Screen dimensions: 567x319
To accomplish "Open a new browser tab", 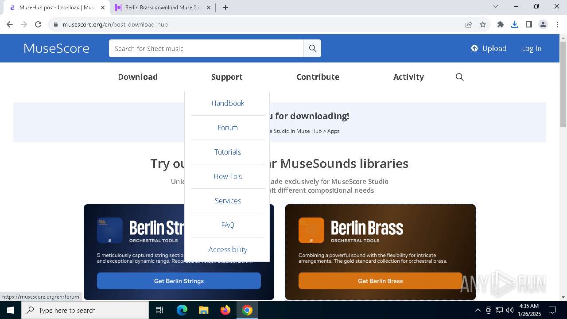I will pyautogui.click(x=225, y=8).
